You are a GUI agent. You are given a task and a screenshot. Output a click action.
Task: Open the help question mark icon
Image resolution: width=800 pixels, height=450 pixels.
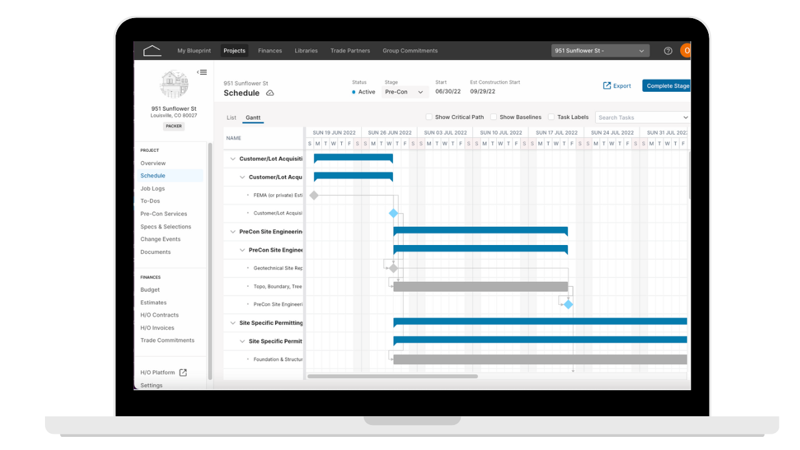pos(668,51)
